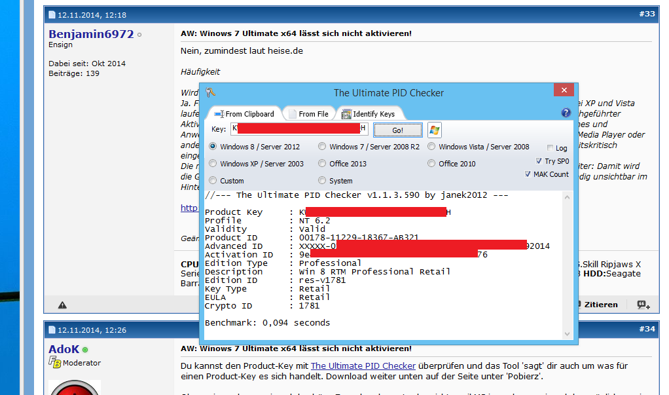669x395 pixels.
Task: Click post #34 document icon beside date
Action: coord(52,329)
